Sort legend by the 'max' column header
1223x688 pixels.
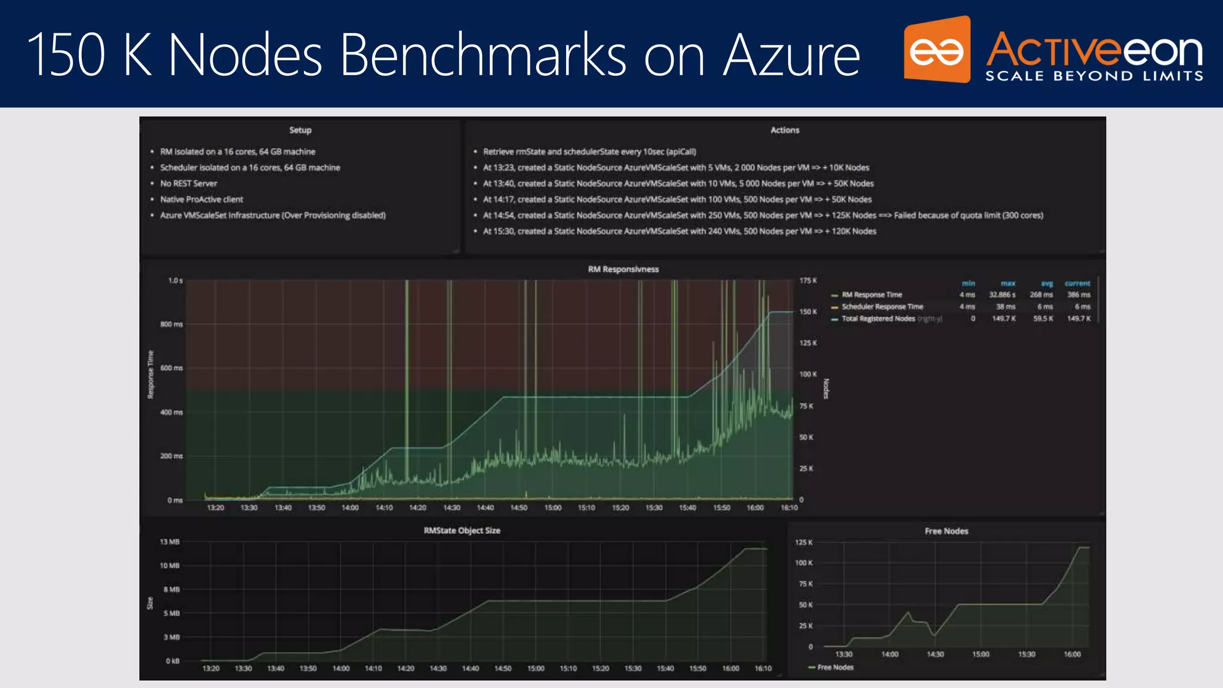(1008, 284)
